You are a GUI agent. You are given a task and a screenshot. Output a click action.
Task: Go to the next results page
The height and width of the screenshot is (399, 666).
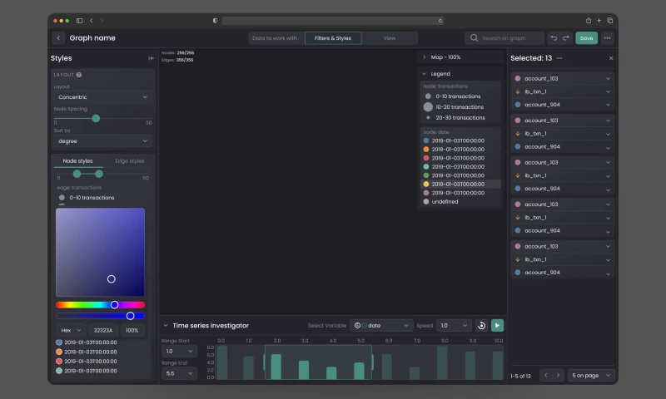coord(558,376)
